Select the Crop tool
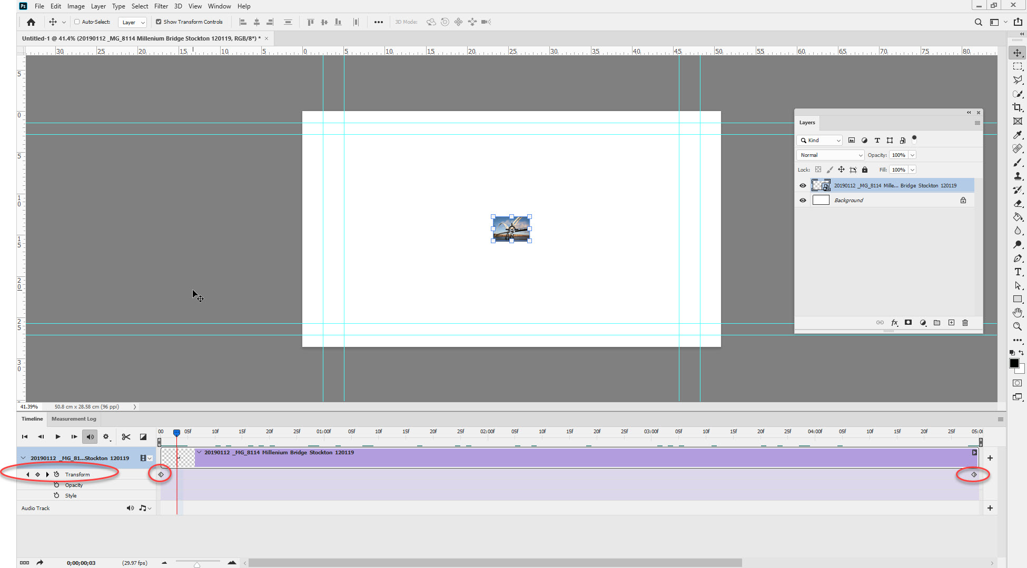 pyautogui.click(x=1018, y=107)
